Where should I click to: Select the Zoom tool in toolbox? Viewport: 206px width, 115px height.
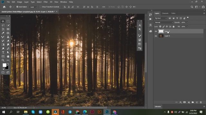3,60
